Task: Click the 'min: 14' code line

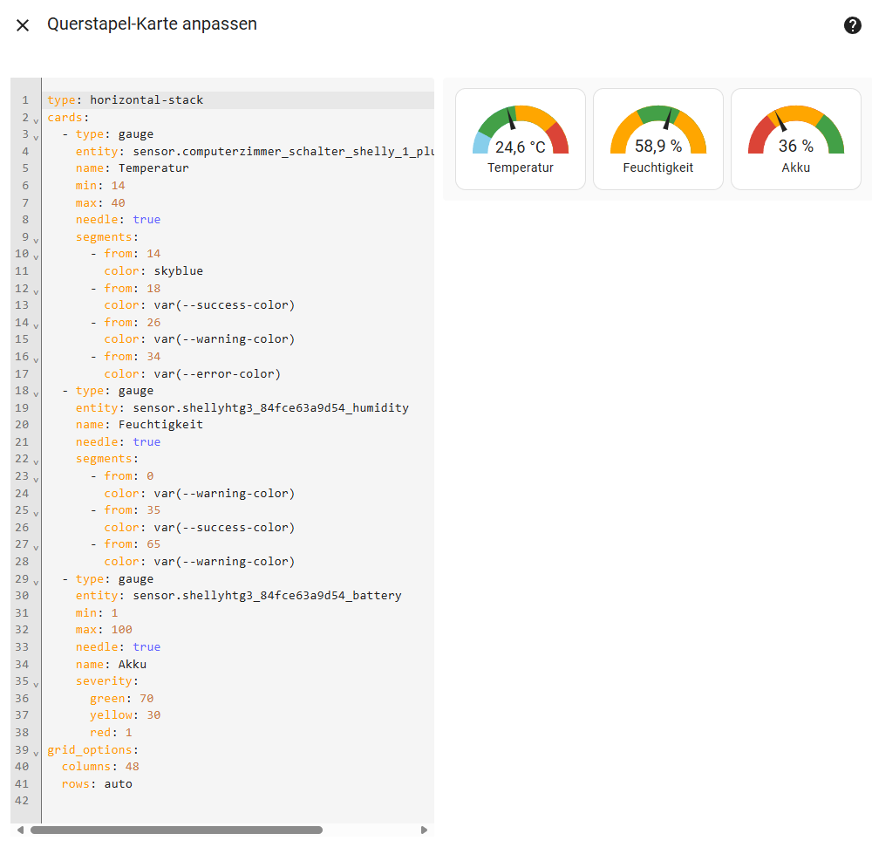Action: [x=100, y=185]
